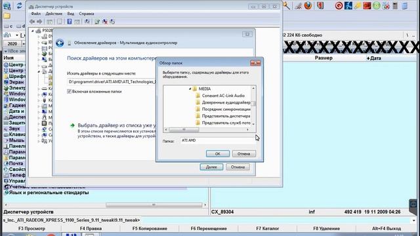Click Update driver software toolbar icon
Viewport: 420px width, 236px height.
tap(97, 22)
